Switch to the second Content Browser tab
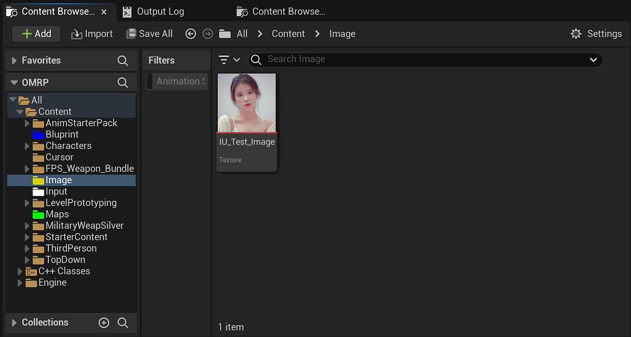The image size is (631, 337). click(281, 11)
